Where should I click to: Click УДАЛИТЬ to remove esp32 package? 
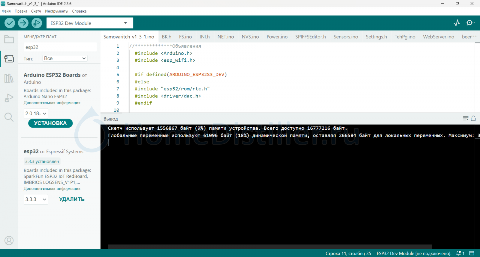click(72, 199)
